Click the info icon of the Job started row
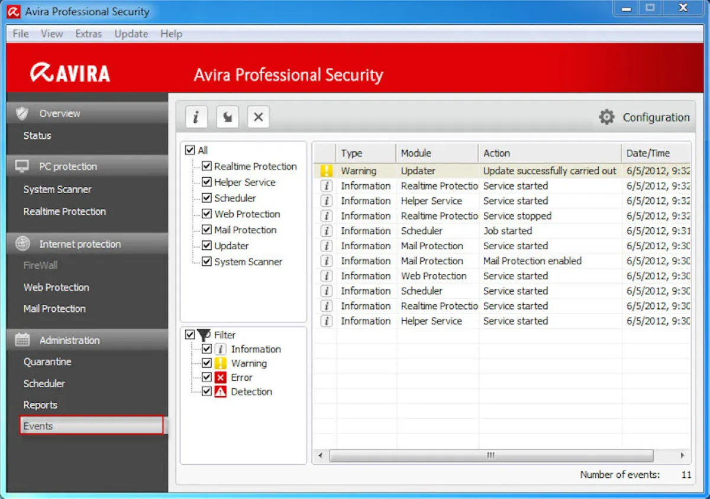Screen dimensions: 710x499 point(326,231)
